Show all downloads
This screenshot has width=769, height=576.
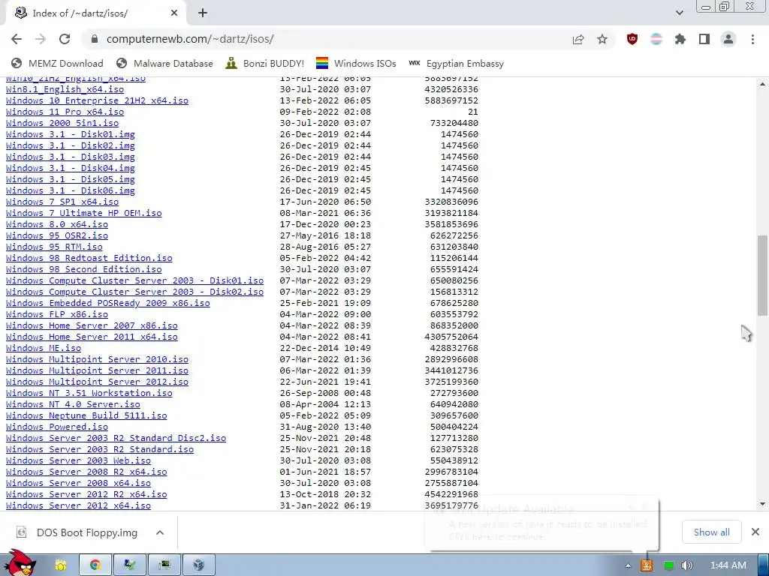click(x=712, y=532)
